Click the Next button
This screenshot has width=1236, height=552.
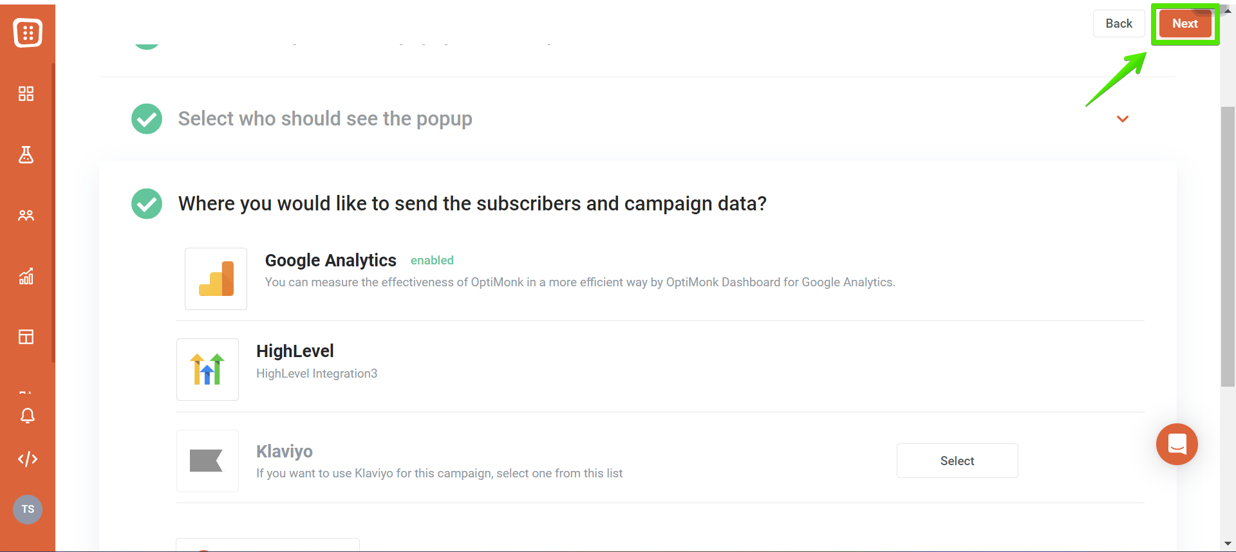pos(1185,24)
